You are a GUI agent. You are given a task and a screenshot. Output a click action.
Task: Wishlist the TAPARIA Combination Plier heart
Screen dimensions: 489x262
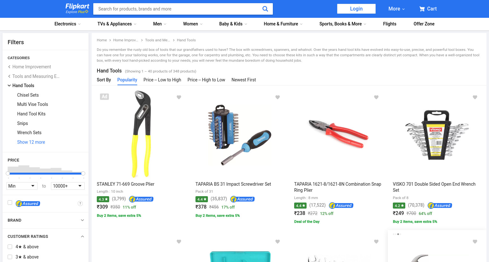click(376, 97)
